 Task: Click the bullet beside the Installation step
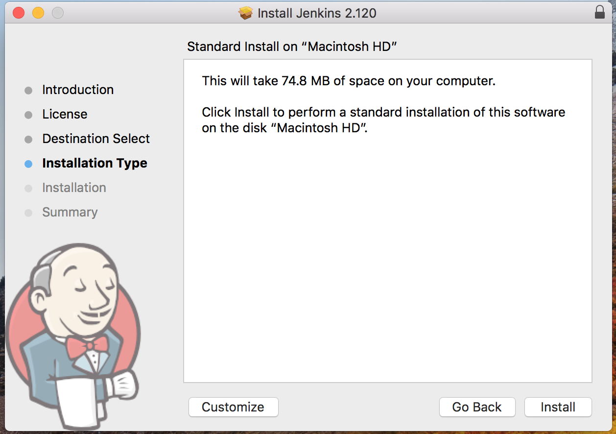click(28, 189)
